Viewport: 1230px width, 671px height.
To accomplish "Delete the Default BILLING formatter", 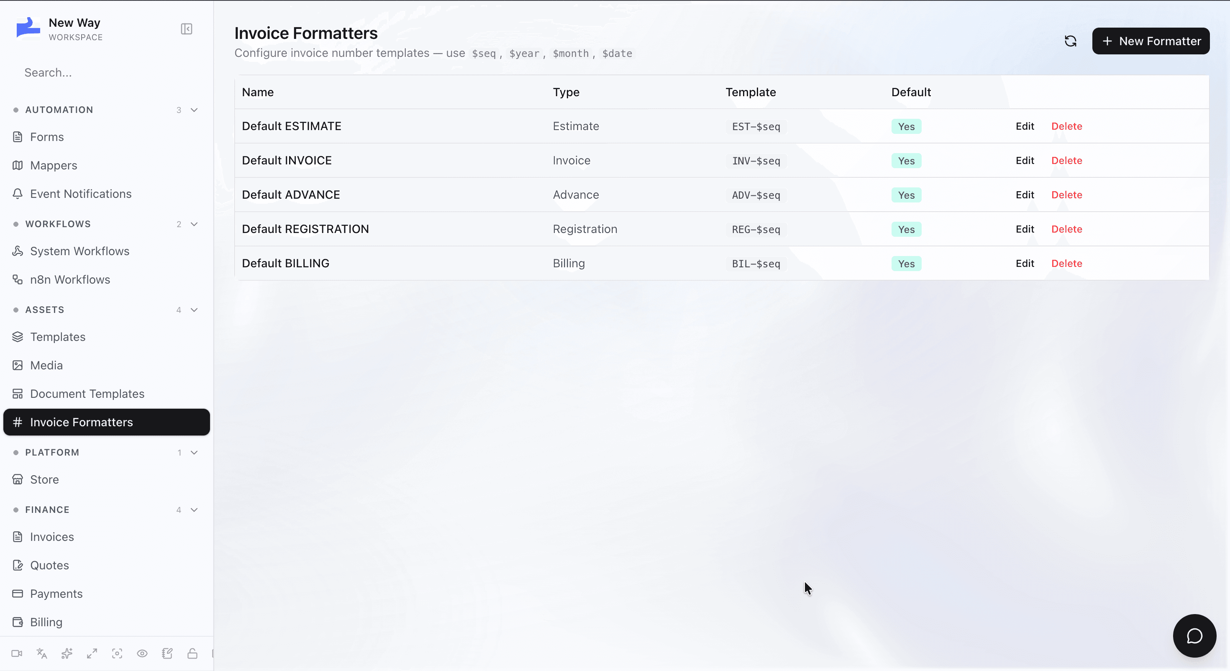I will click(x=1067, y=264).
